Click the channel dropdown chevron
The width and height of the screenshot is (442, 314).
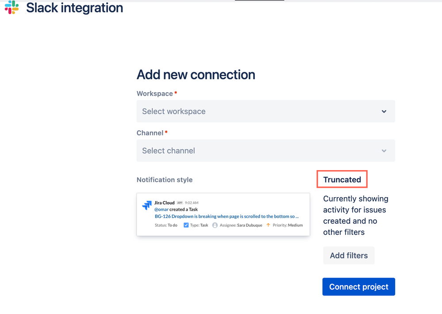(384, 151)
